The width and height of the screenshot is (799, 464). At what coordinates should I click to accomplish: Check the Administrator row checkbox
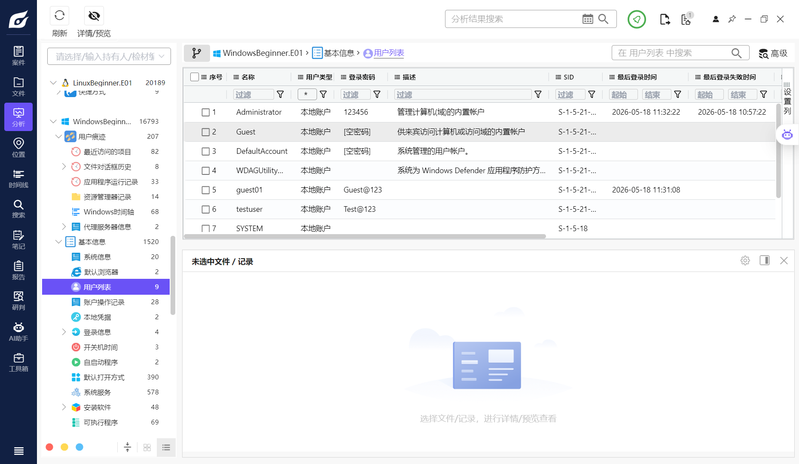point(206,112)
